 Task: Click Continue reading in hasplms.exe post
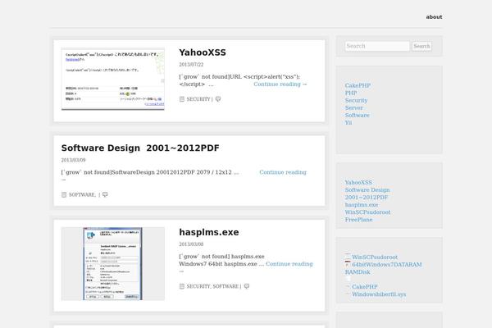(289, 264)
